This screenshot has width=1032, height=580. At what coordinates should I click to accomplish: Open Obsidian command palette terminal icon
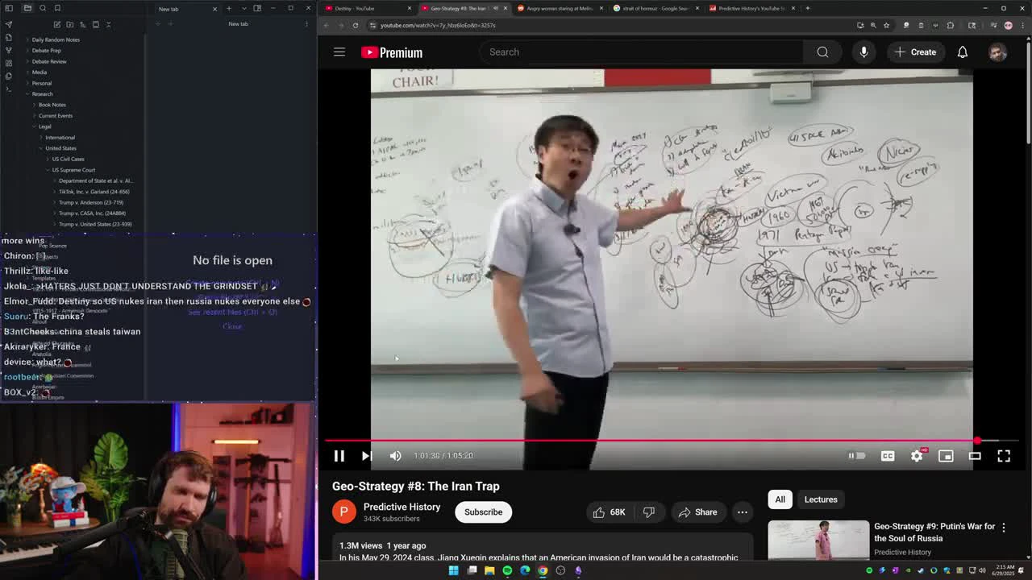point(9,89)
